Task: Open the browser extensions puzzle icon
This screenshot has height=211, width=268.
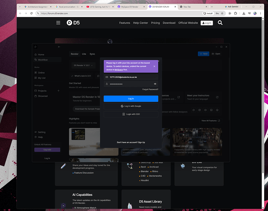Action: pos(235,14)
